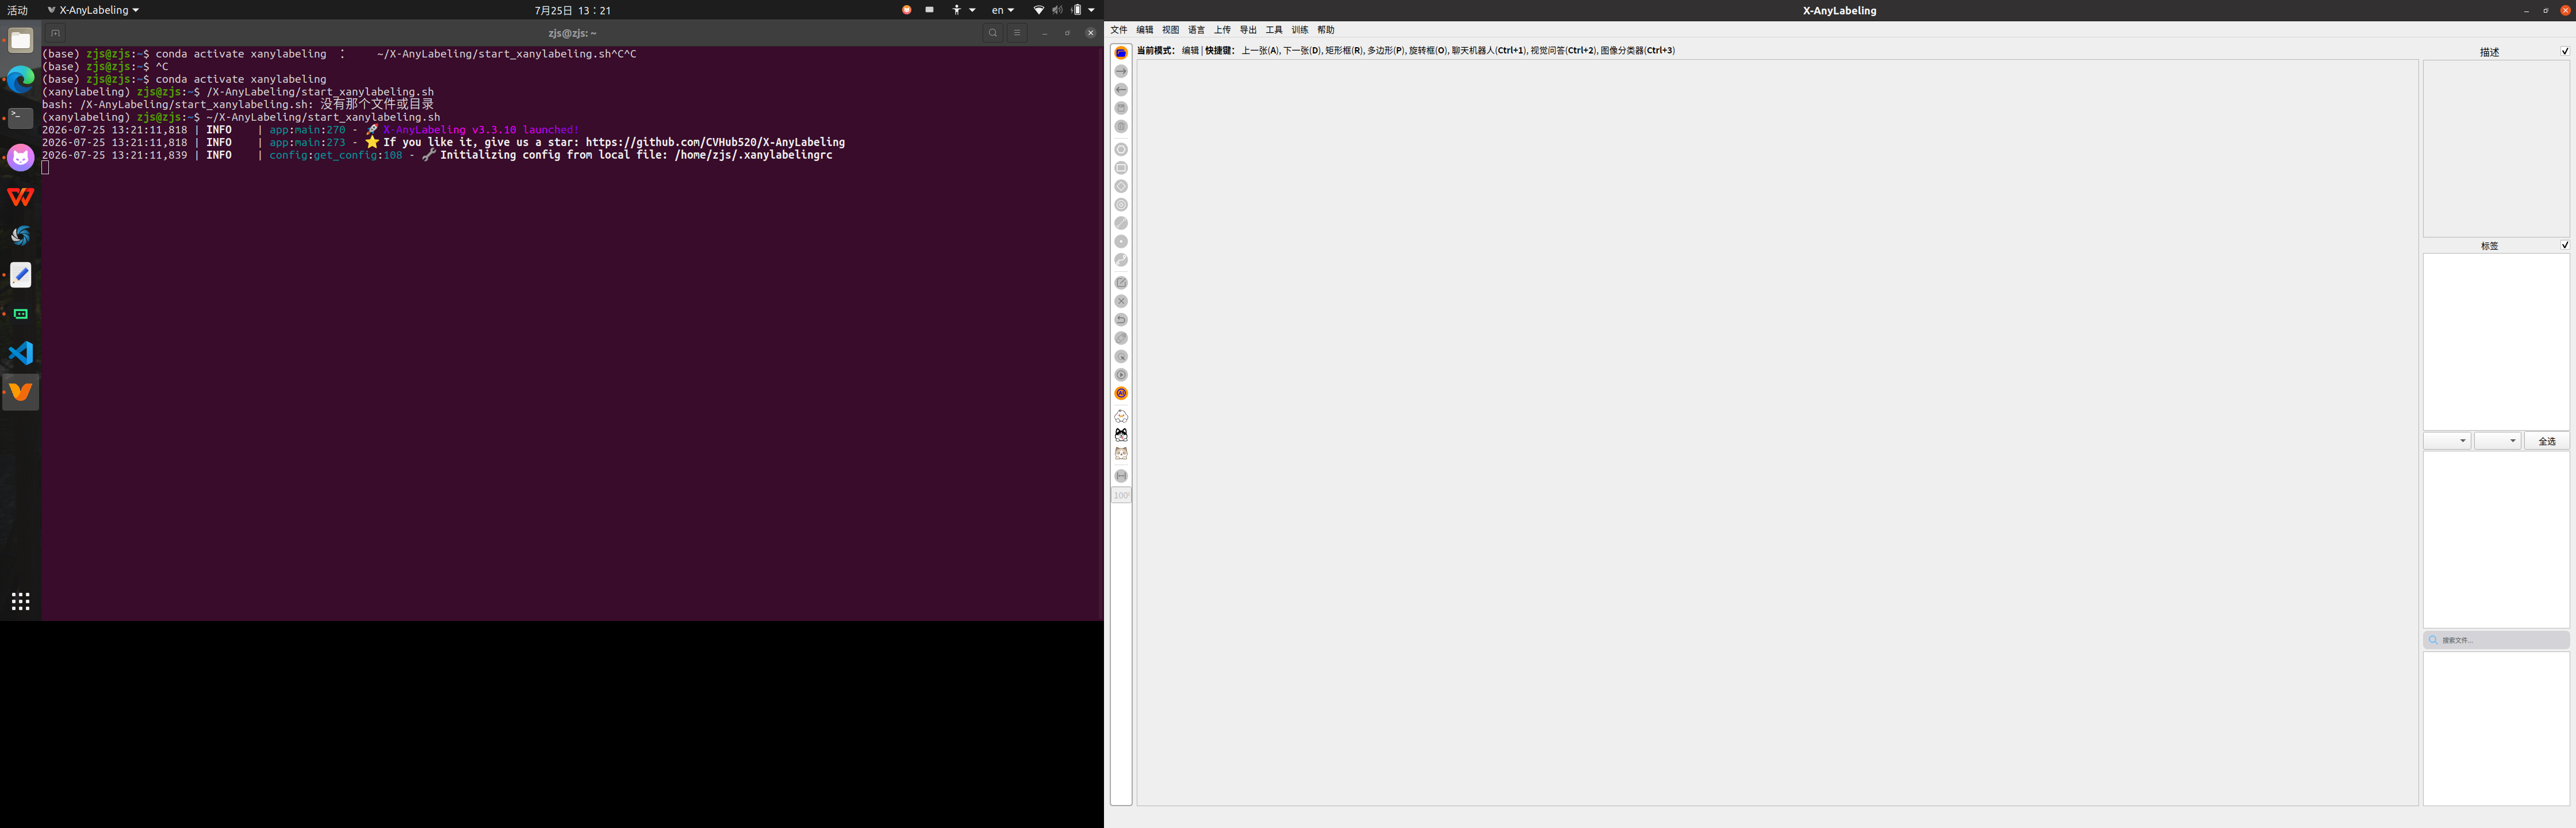The height and width of the screenshot is (828, 2576).
Task: Expand the X-AnyLabeling app menu in top bar
Action: point(93,10)
